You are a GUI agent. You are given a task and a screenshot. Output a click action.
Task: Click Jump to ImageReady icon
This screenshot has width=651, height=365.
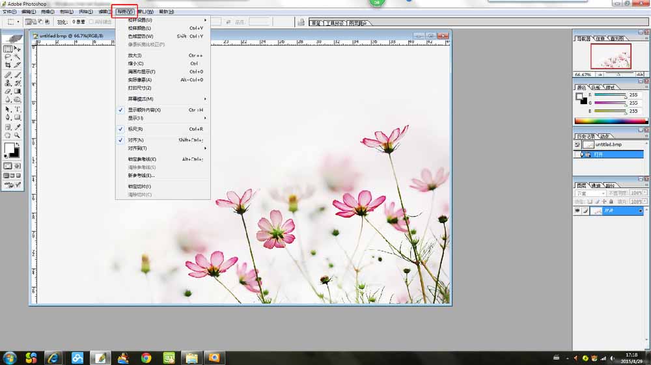click(x=12, y=185)
